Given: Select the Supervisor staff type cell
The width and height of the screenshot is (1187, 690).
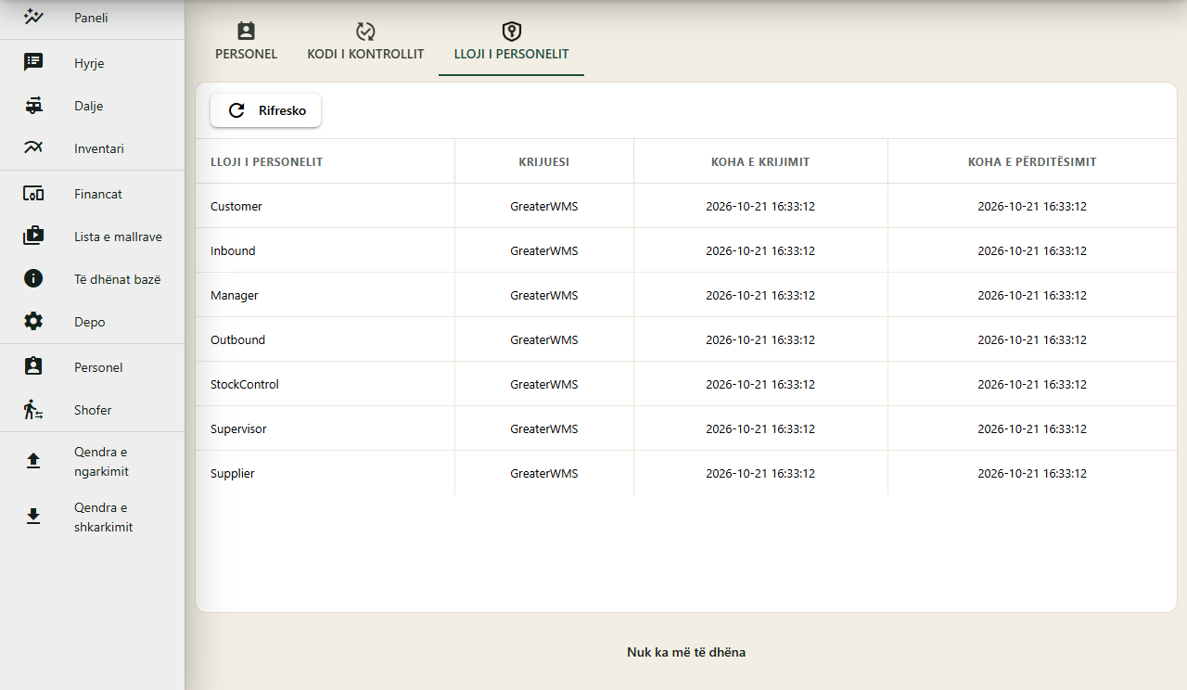Looking at the screenshot, I should (325, 428).
